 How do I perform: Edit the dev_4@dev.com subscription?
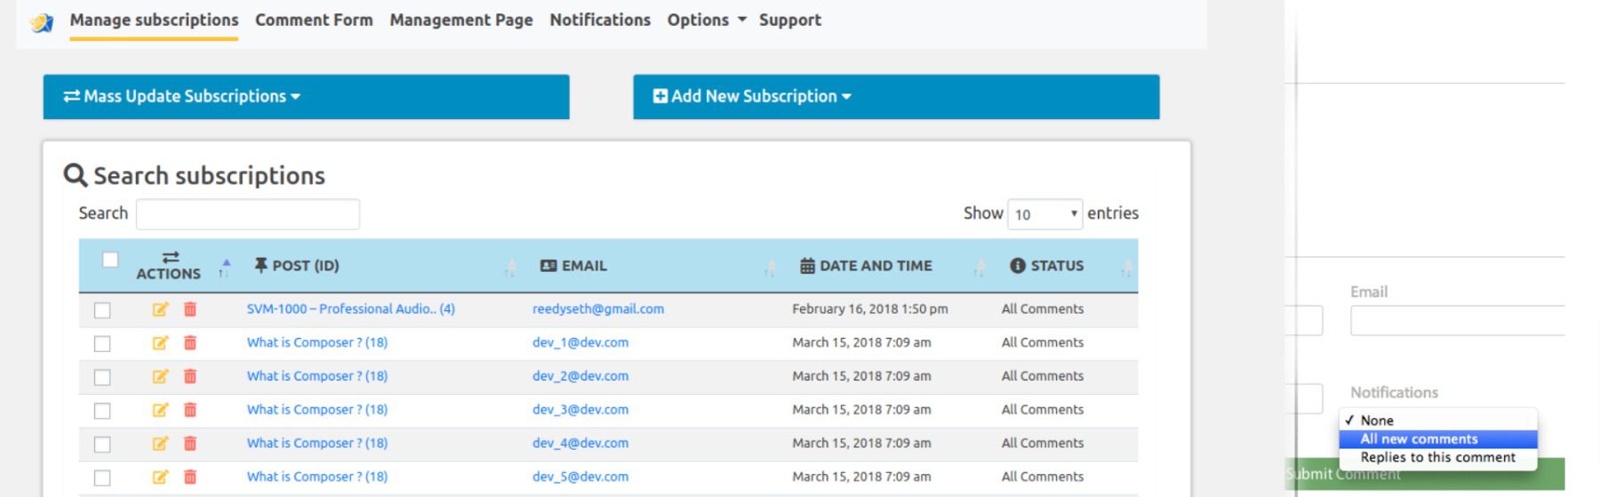tap(160, 444)
